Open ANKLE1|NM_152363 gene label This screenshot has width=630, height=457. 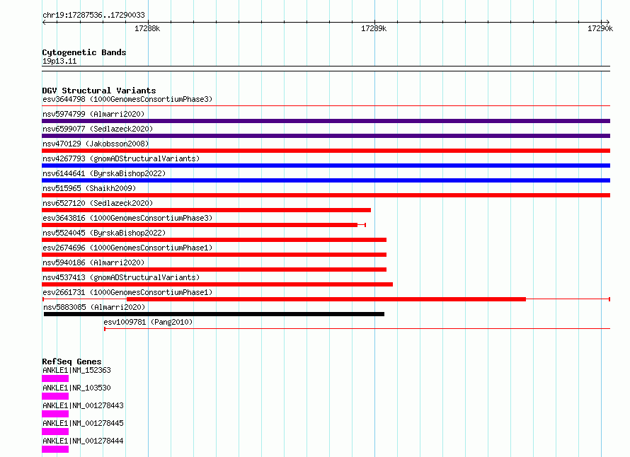tap(76, 370)
